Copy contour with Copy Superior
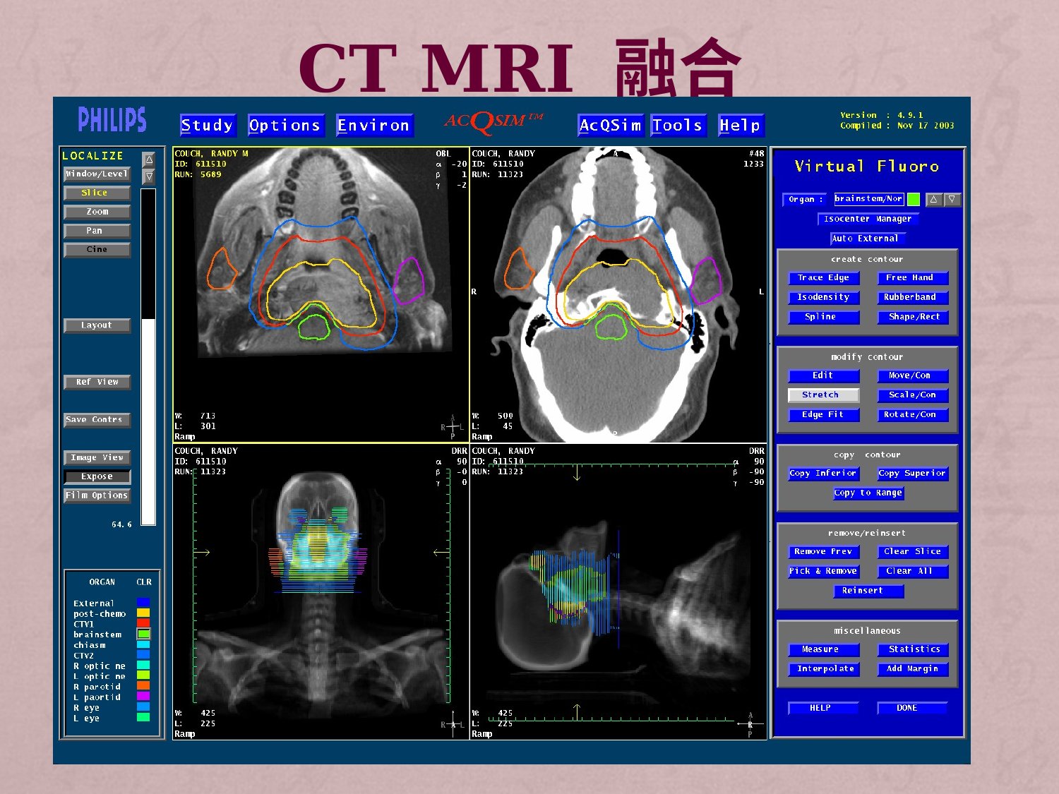 [913, 474]
